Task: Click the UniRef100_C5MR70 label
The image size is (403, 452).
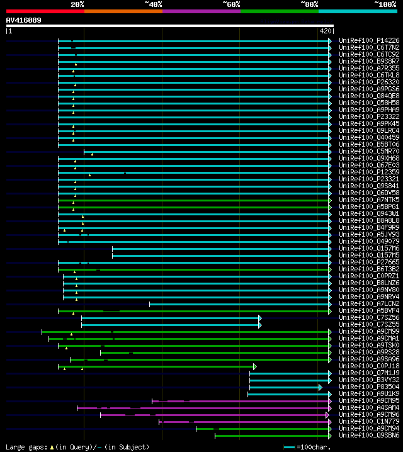Action: [369, 151]
